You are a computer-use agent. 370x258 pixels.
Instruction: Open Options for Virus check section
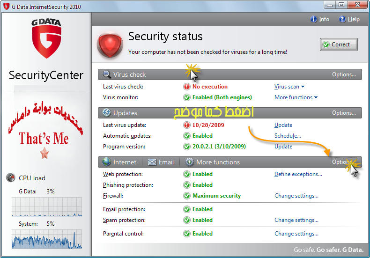pyautogui.click(x=344, y=74)
